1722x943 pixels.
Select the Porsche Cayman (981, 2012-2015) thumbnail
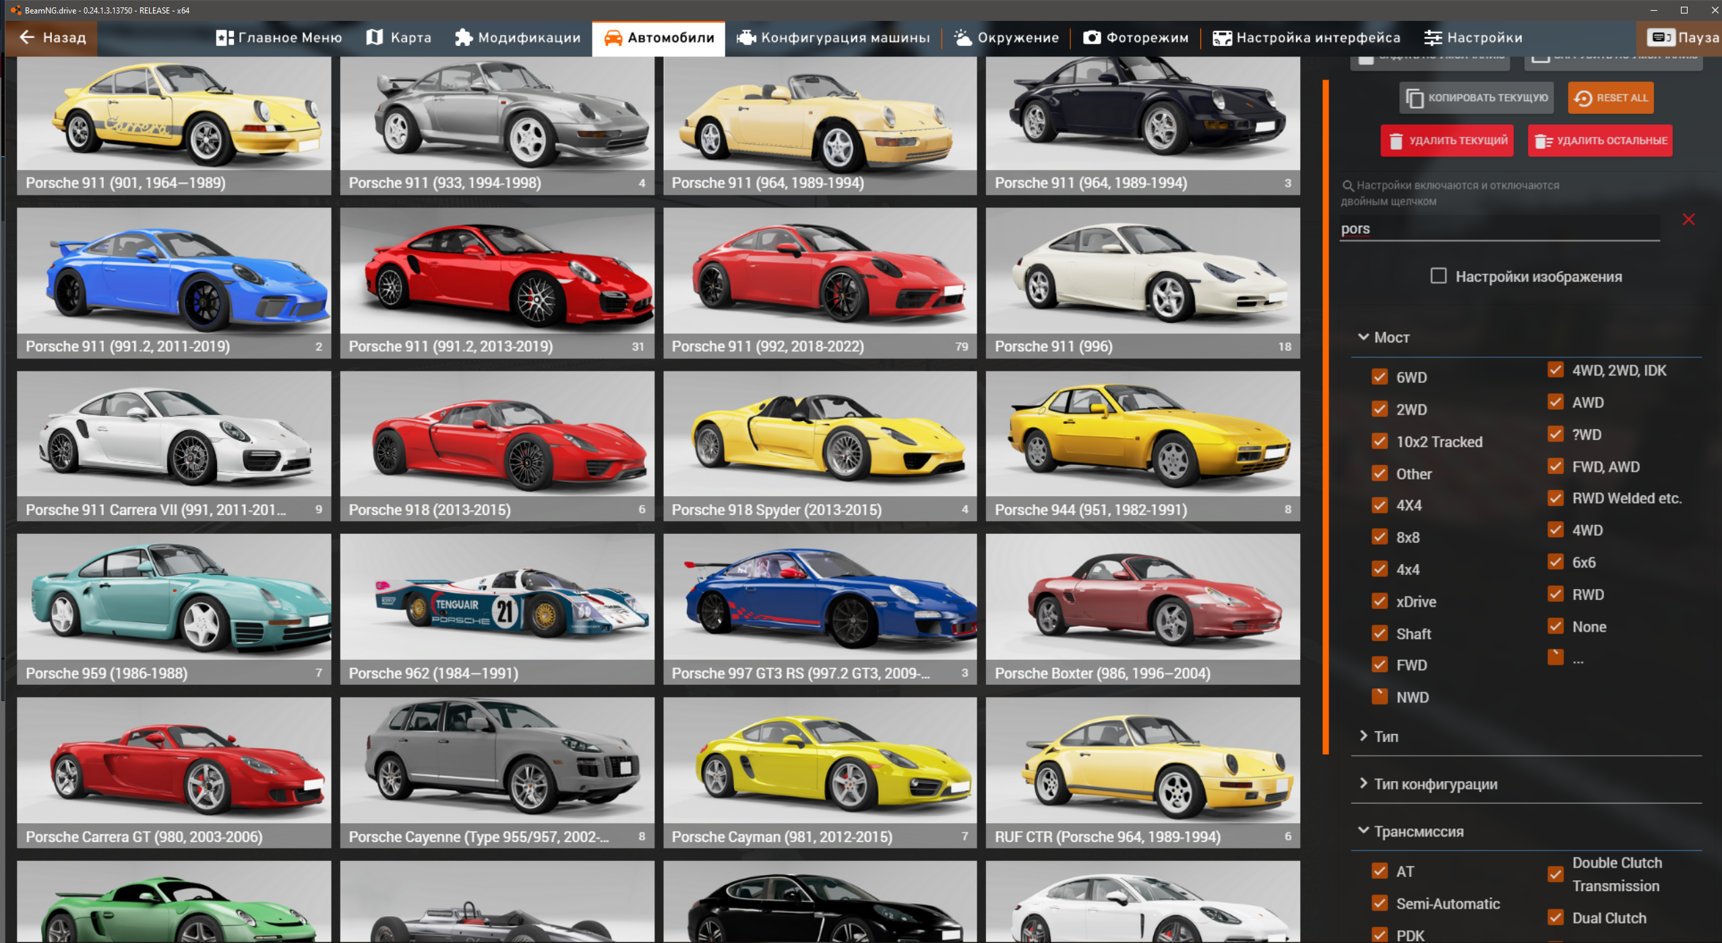820,772
